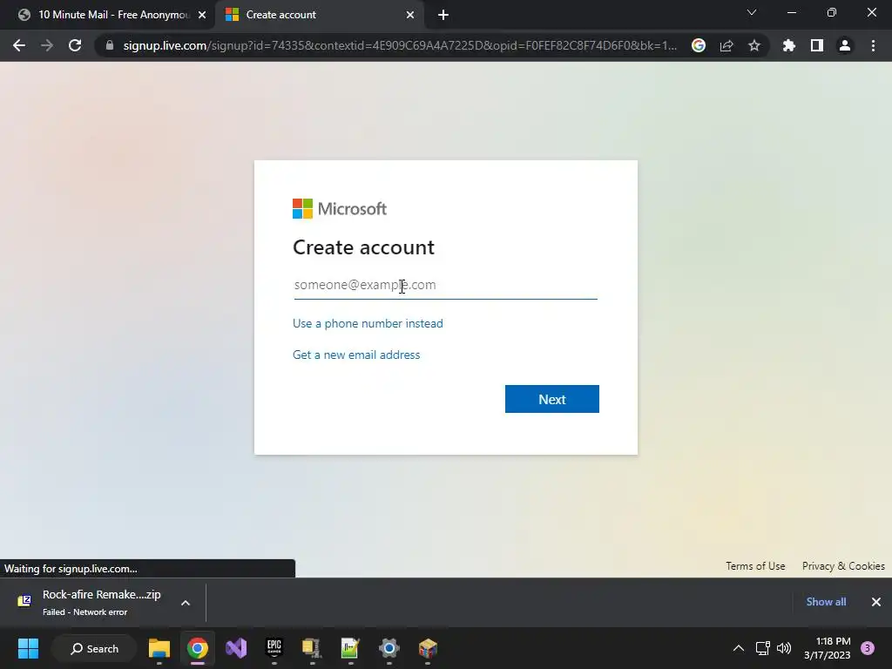Viewport: 892px width, 669px height.
Task: Open the volume tray icon
Action: [x=784, y=648]
